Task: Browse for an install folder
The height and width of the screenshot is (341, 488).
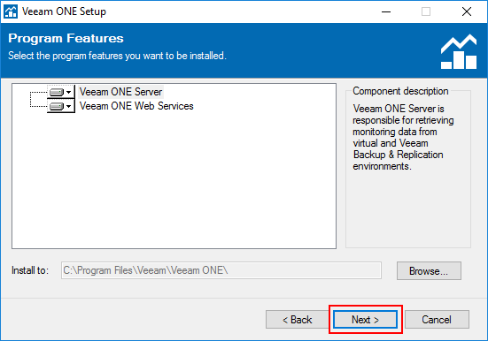Action: pyautogui.click(x=429, y=271)
